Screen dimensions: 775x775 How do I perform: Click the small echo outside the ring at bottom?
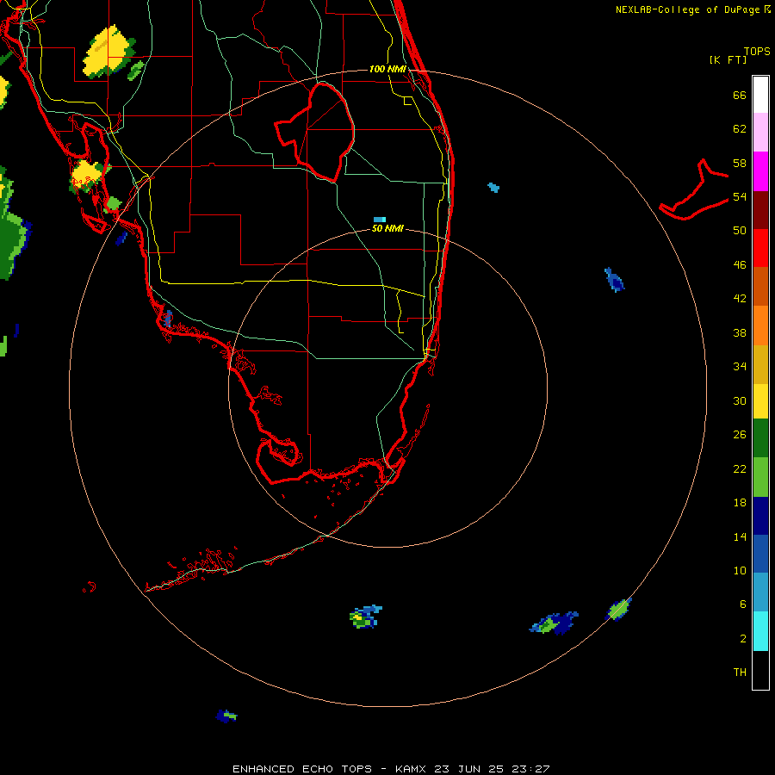tap(226, 716)
